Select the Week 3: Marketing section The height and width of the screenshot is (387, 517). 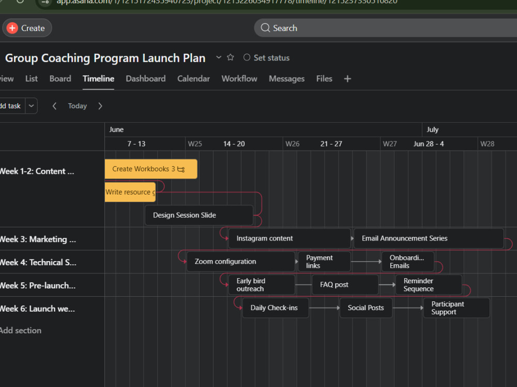[x=38, y=239]
